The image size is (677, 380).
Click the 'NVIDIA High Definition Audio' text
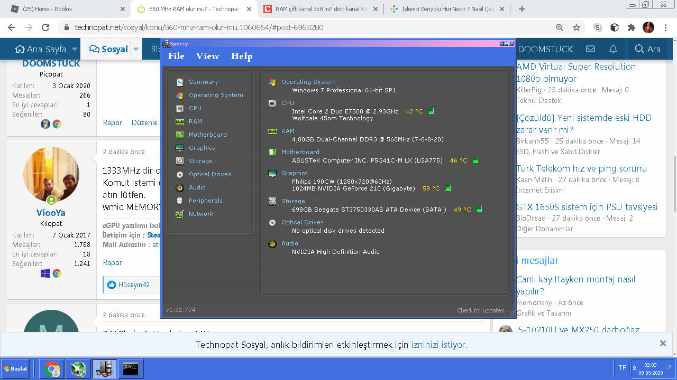(x=336, y=252)
